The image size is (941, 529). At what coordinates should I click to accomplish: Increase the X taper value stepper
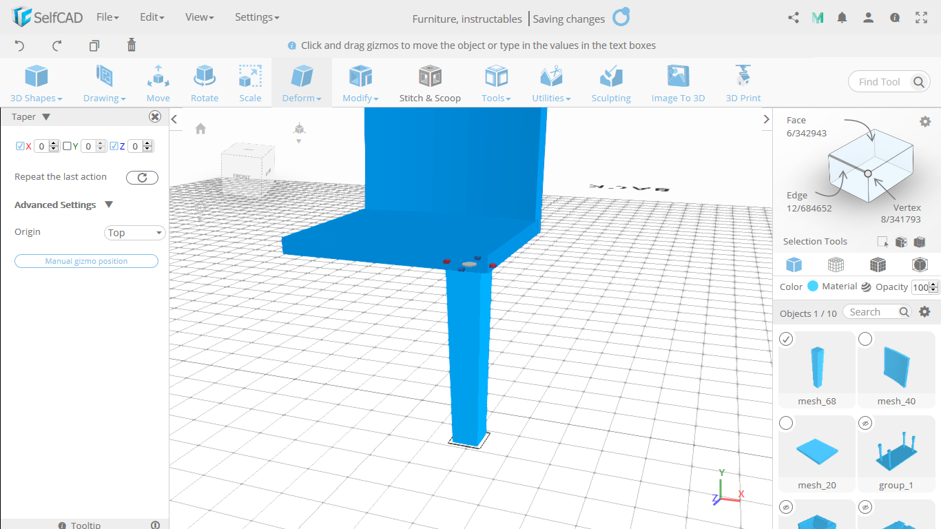[54, 143]
